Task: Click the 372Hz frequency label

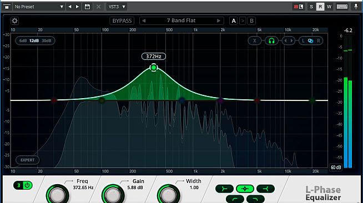Action: pos(154,56)
